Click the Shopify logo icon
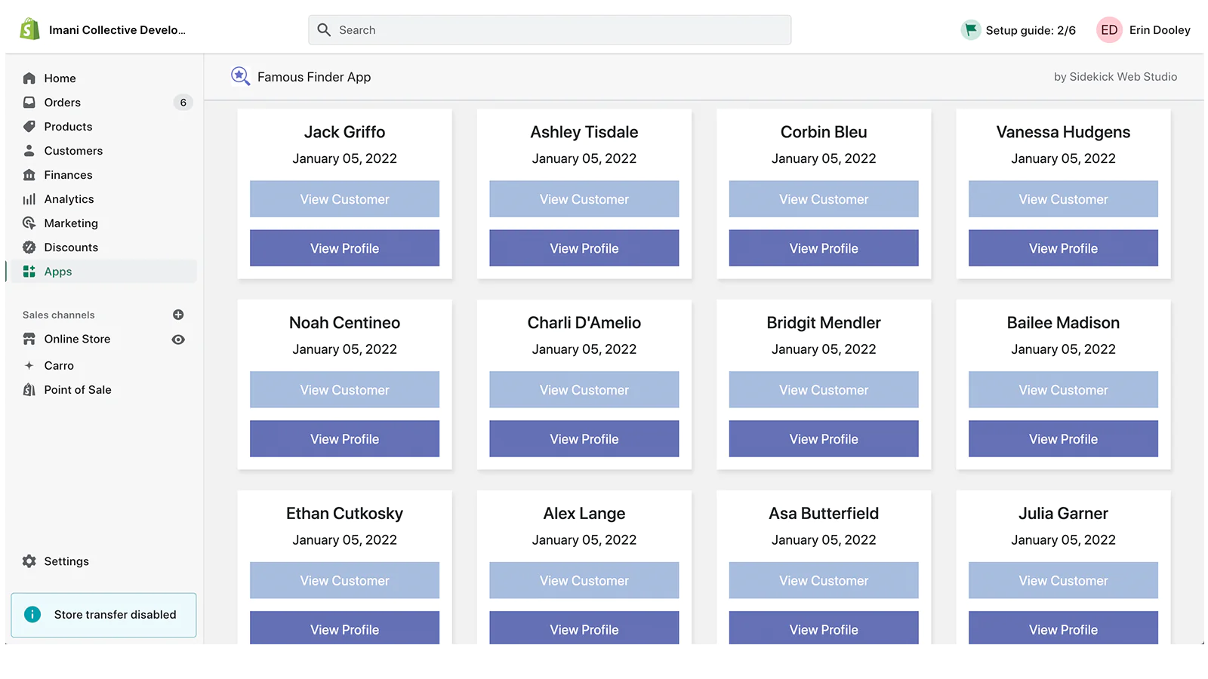Screen dimensions: 1208x679 pyautogui.click(x=29, y=29)
